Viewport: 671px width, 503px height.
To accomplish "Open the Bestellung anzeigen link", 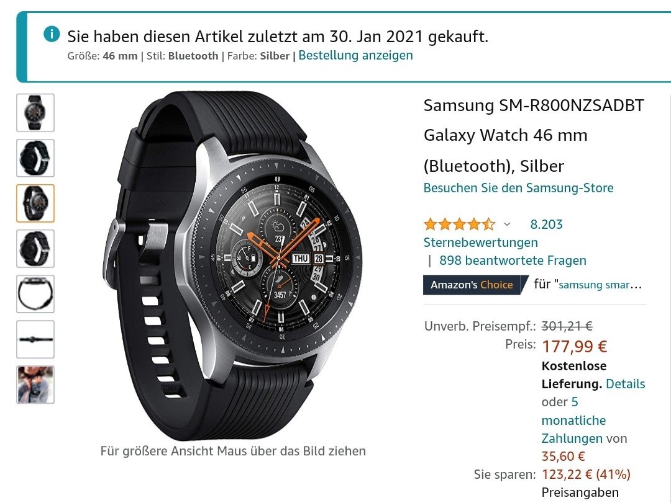I will [x=355, y=55].
